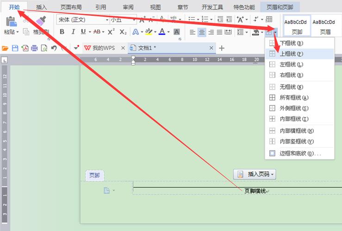Click the Superscript X² icon
The height and width of the screenshot is (231, 342).
click(x=111, y=32)
